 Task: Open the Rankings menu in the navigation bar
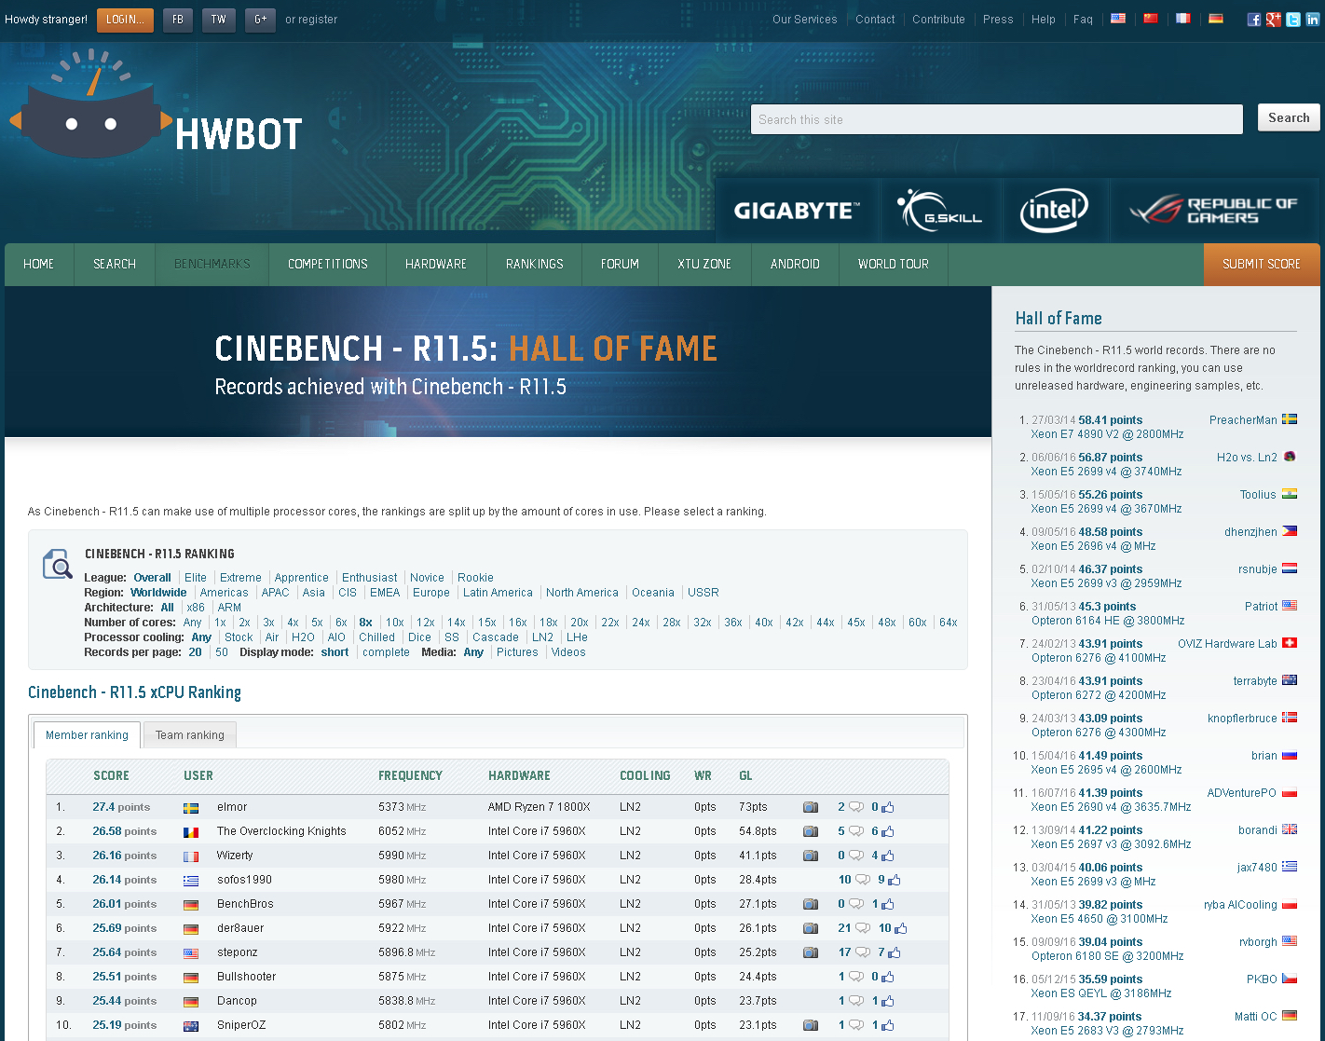[x=534, y=265]
